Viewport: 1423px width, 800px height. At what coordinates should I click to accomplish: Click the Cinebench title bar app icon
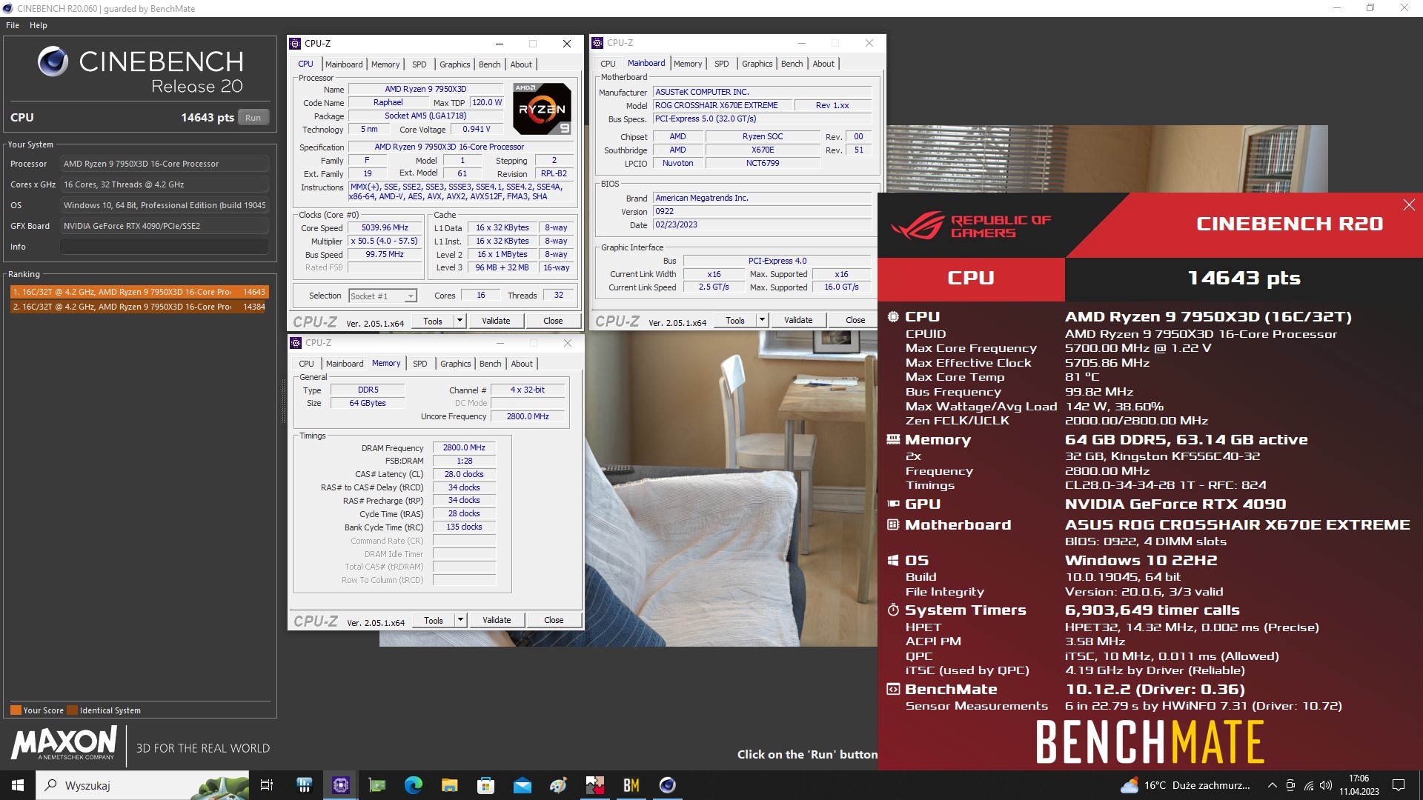click(8, 8)
